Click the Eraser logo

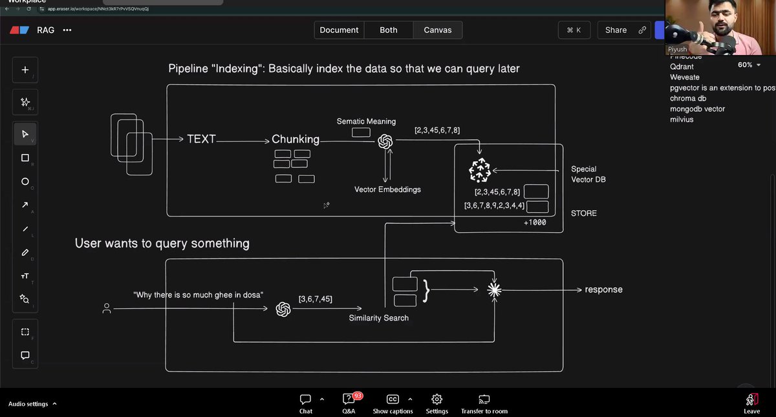[x=20, y=30]
